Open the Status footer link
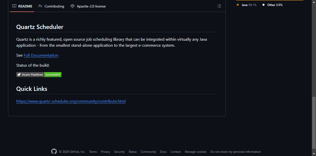Viewport: 316px width, 156px height. 132,152
